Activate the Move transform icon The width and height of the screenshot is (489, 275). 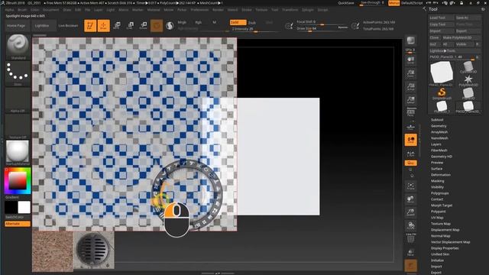tap(117, 25)
